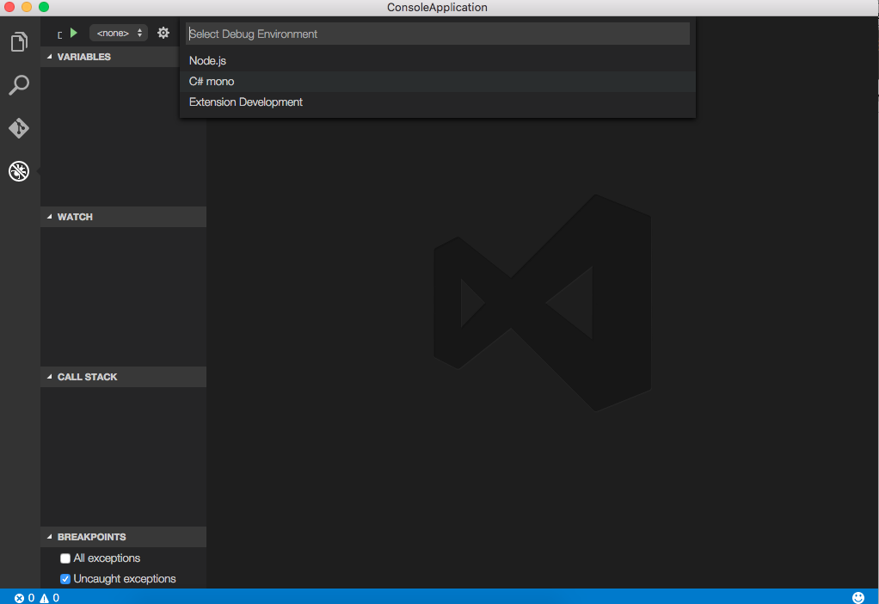This screenshot has width=879, height=604.
Task: Open the <none> configuration dropdown
Action: [x=119, y=33]
